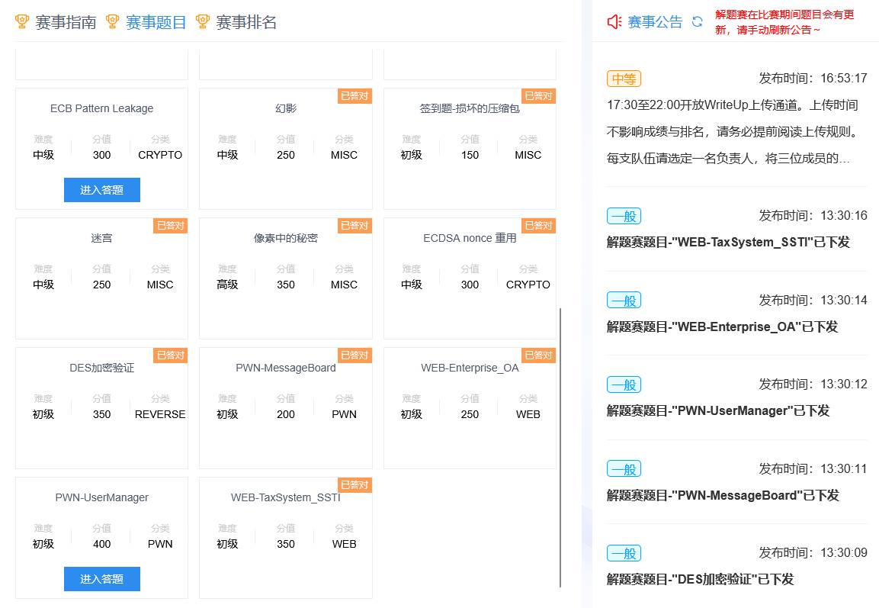Click 一般 tag at 13:30:11 announcement
This screenshot has width=879, height=608.
624,469
